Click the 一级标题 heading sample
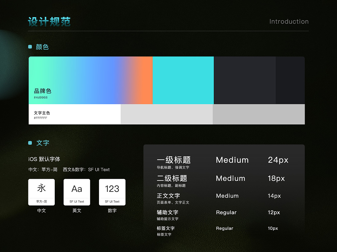This screenshot has width=337, height=252. pyautogui.click(x=174, y=160)
